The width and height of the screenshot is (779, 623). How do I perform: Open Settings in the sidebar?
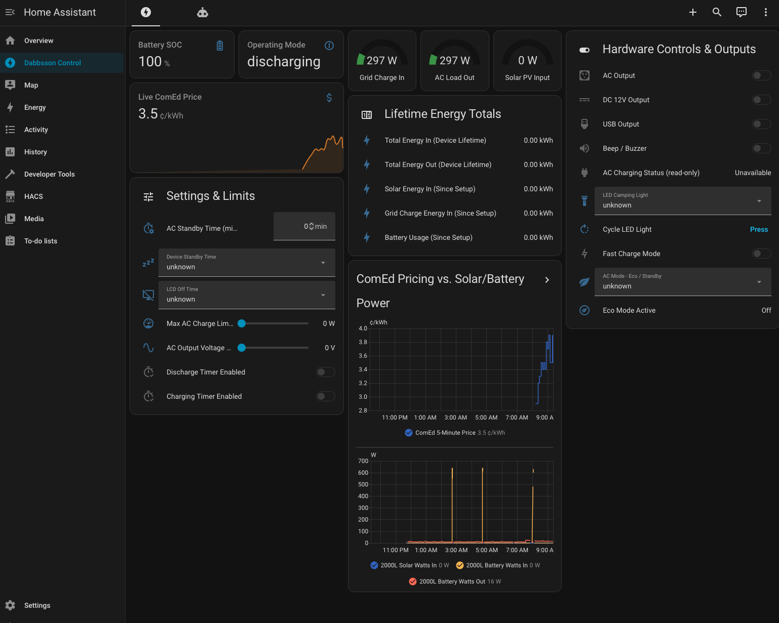62,605
